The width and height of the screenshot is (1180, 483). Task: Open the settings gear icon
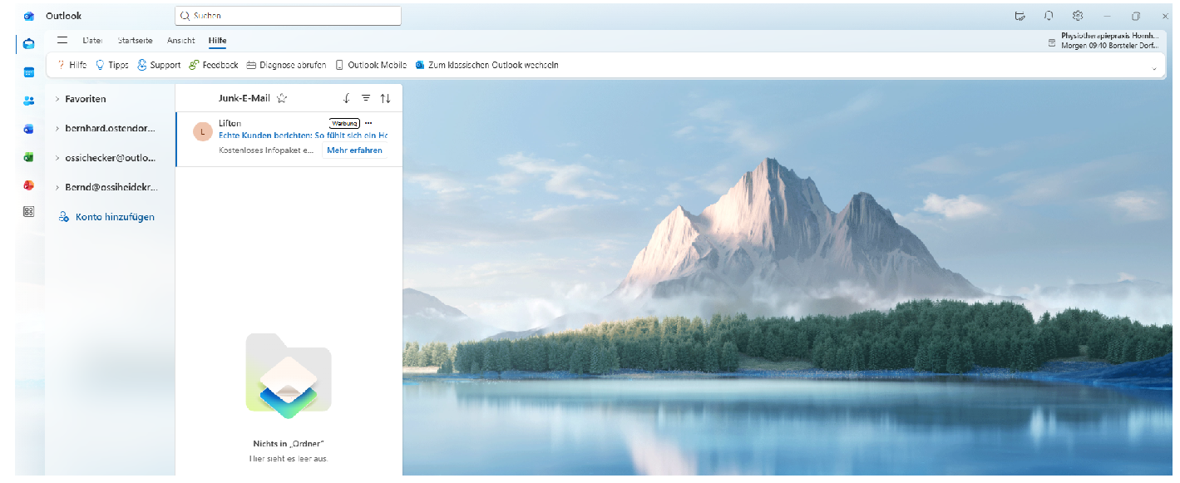[1078, 16]
